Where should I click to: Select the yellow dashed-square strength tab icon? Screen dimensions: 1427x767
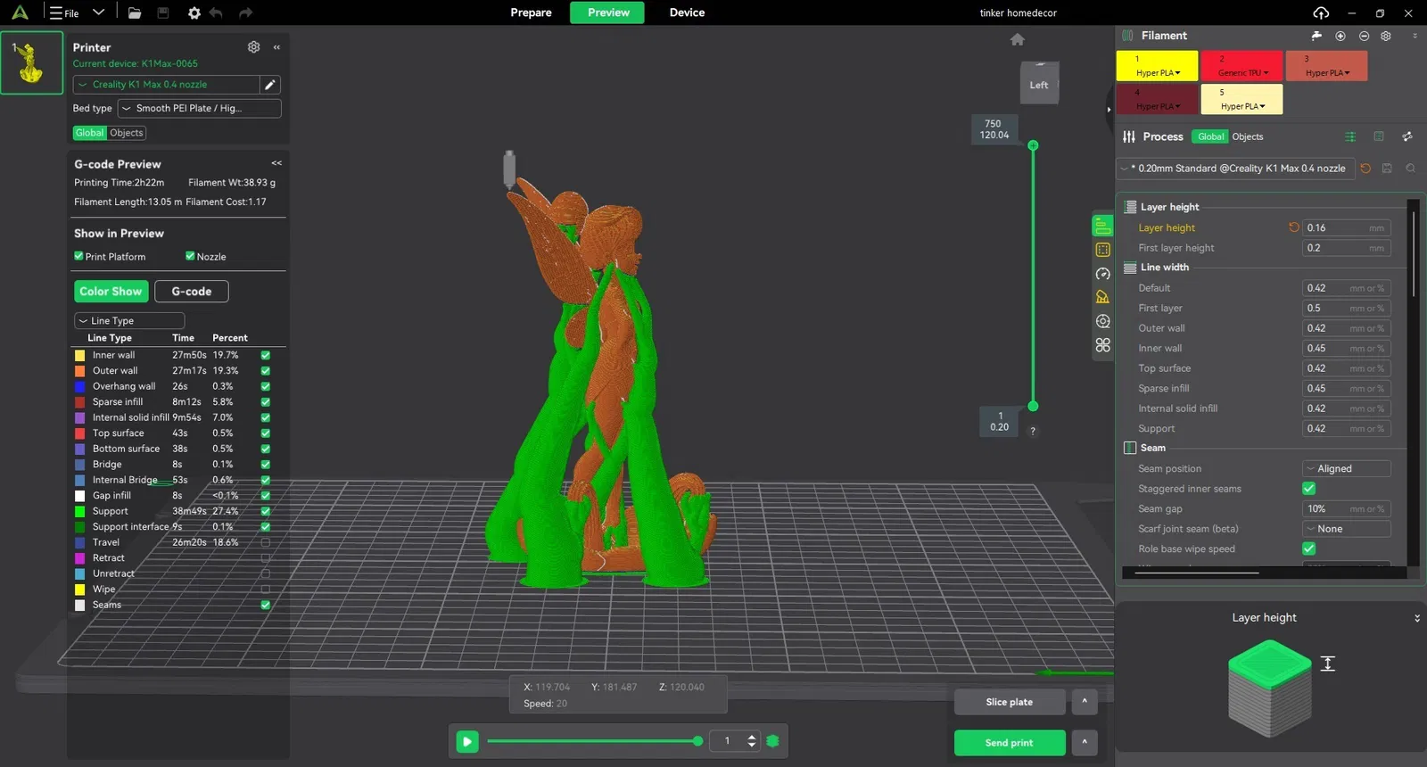coord(1103,250)
